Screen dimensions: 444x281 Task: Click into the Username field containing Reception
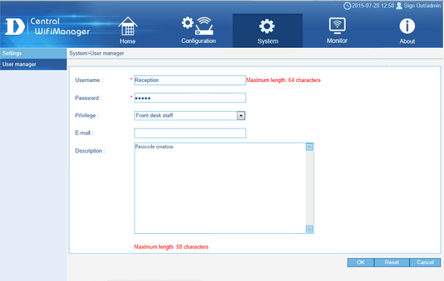pos(189,80)
